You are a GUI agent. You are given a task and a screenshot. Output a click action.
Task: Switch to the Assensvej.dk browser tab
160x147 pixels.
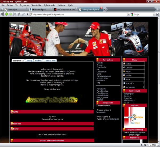click(x=15, y=9)
